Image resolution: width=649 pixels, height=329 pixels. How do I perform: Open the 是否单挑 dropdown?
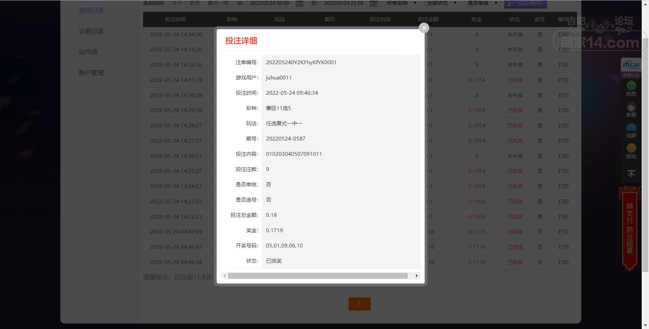483,3
